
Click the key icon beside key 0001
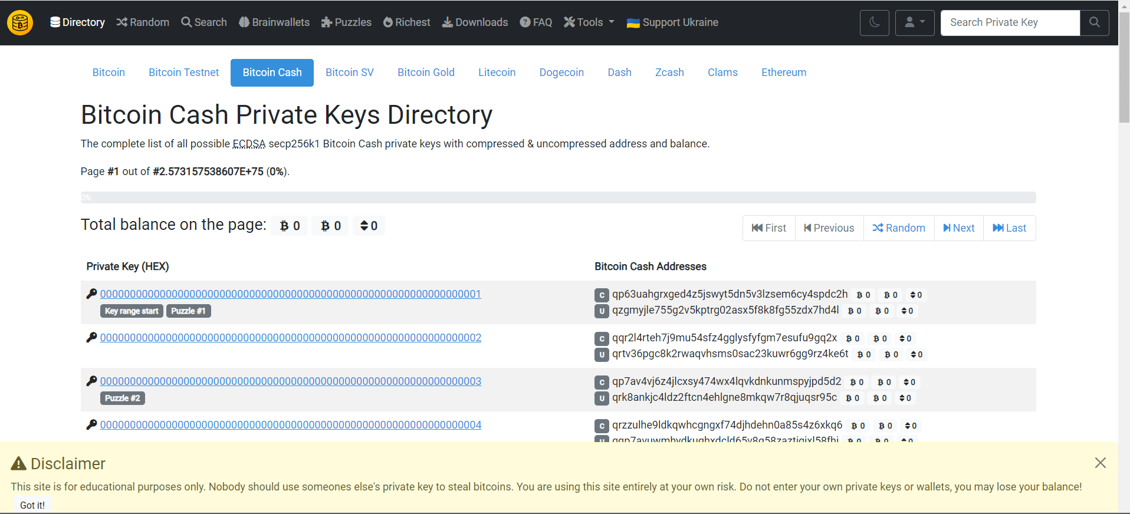[91, 294]
